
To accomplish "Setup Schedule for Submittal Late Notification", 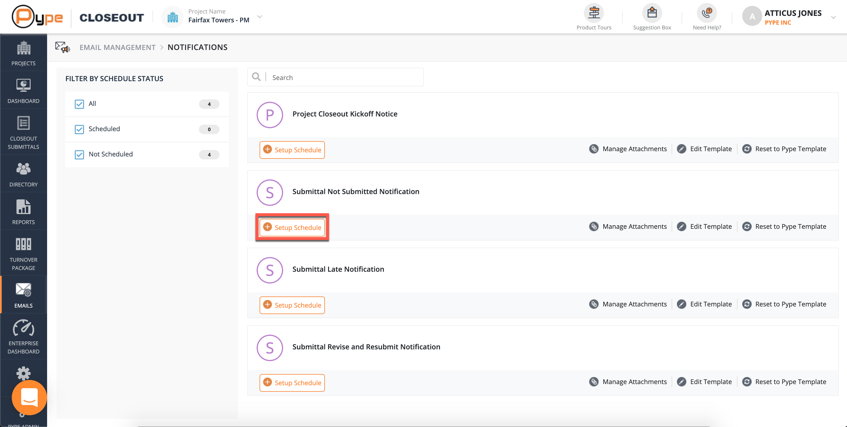I will (292, 305).
